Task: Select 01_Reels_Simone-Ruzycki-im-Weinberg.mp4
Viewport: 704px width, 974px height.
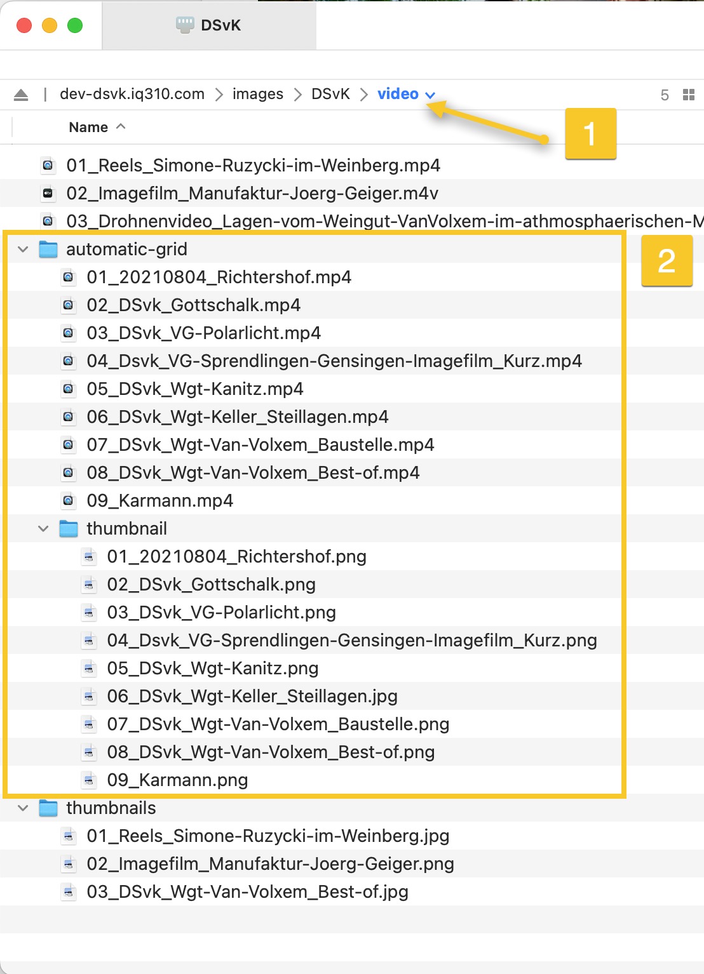Action: coord(253,166)
